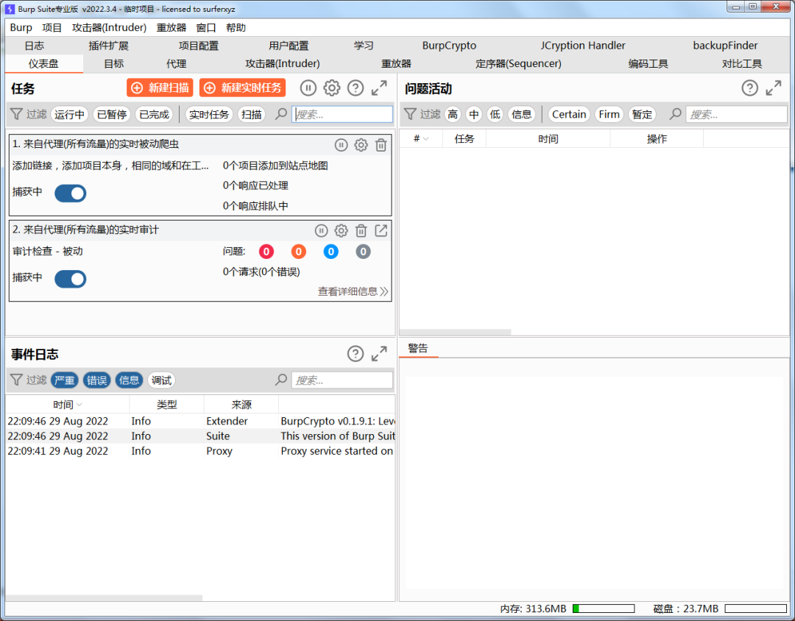795x621 pixels.
Task: Sort event log by 时间 column arrow
Action: [79, 405]
